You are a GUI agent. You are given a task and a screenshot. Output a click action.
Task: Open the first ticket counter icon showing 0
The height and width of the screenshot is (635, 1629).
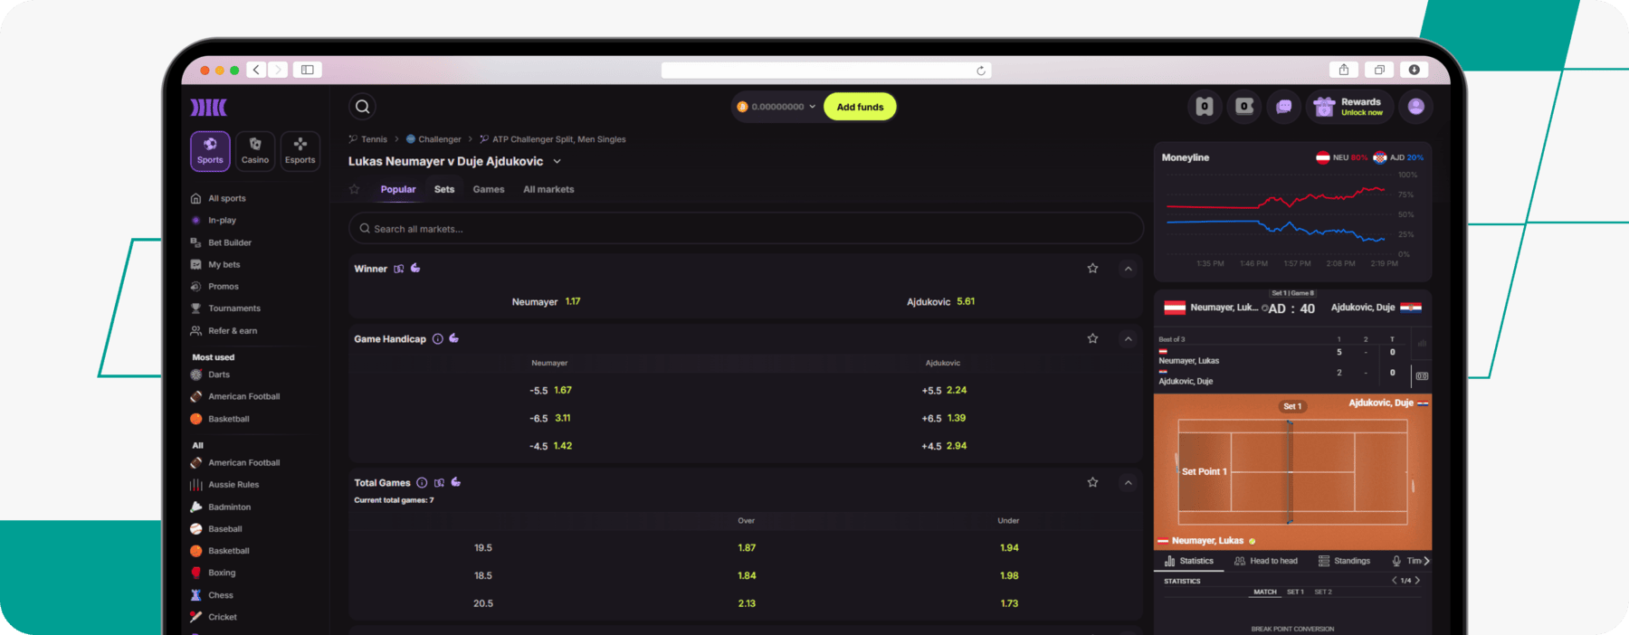click(1205, 107)
